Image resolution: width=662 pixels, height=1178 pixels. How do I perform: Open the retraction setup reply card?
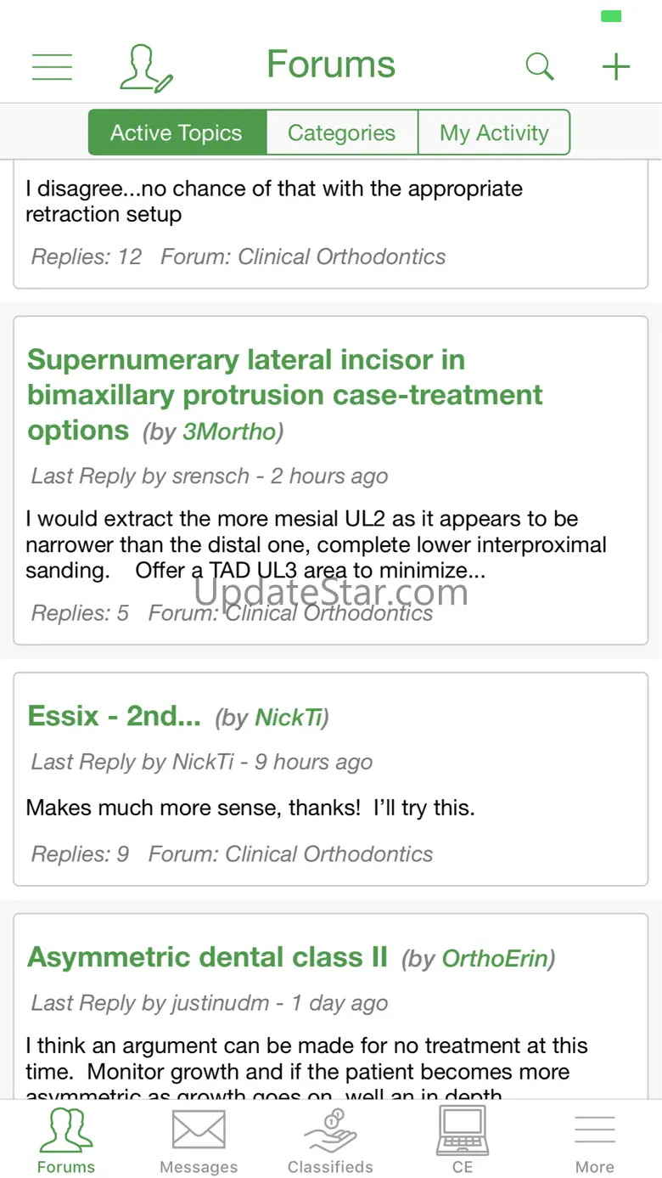click(x=330, y=223)
